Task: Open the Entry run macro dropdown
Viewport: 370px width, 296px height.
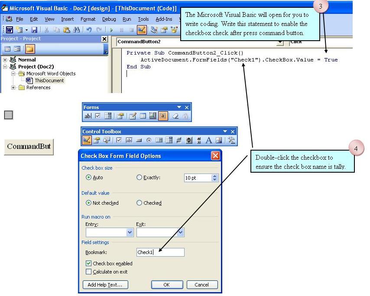Action: click(x=129, y=232)
